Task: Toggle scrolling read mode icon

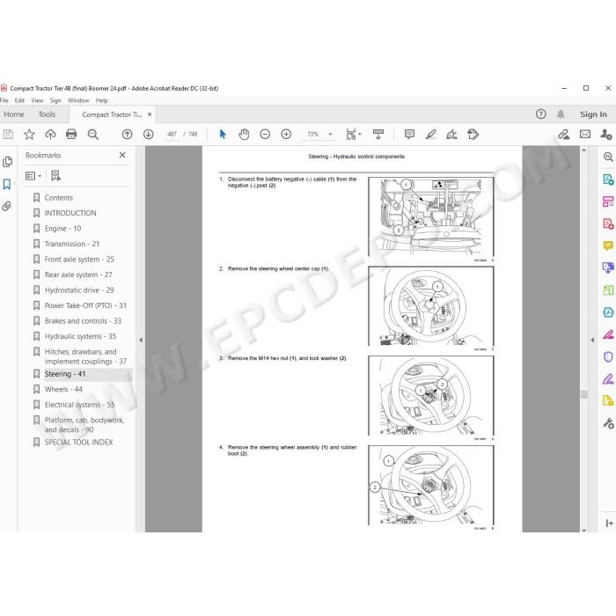Action: (x=378, y=135)
